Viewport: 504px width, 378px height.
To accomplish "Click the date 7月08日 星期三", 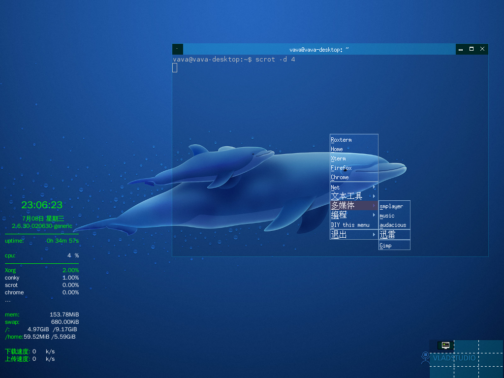I will 43,219.
